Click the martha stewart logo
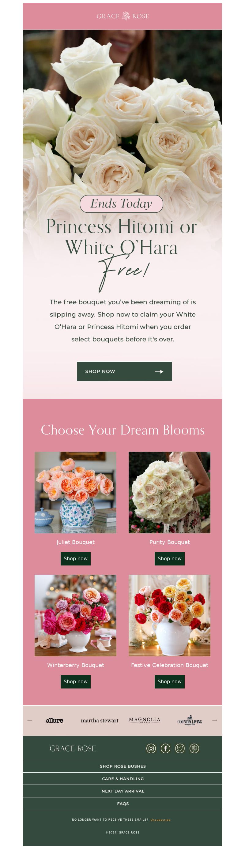The height and width of the screenshot is (858, 245). tap(100, 720)
